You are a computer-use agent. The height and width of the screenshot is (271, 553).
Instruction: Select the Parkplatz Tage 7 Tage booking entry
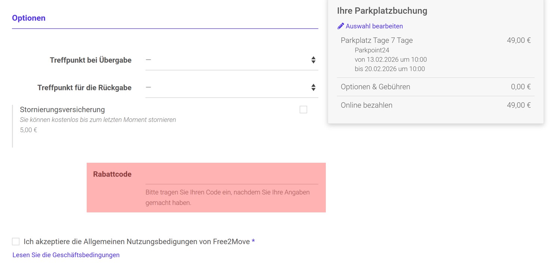pos(377,40)
